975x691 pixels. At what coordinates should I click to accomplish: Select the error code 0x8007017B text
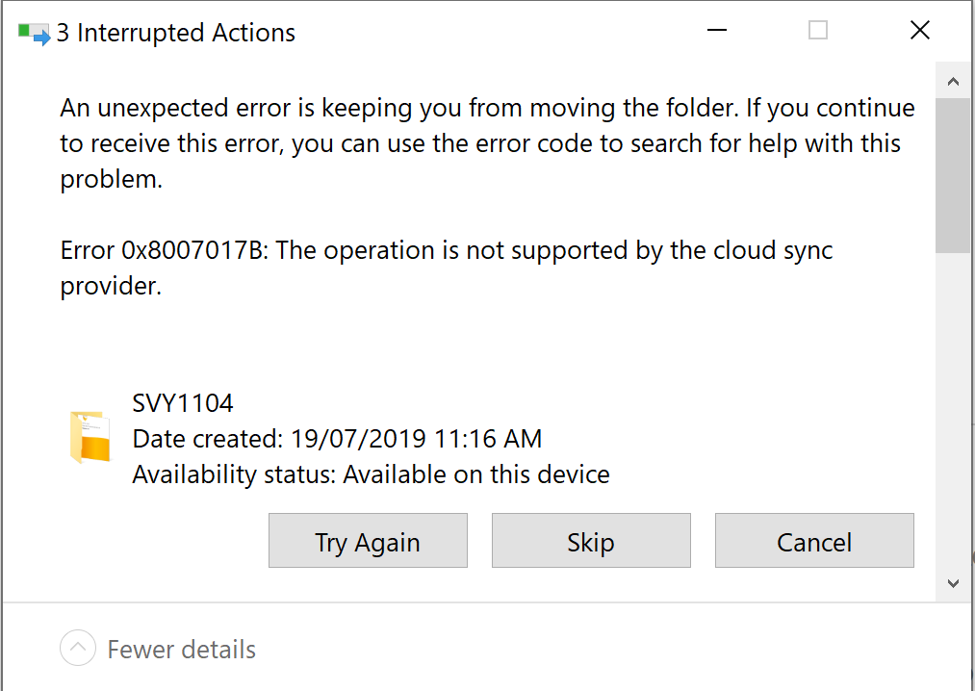[x=173, y=250]
